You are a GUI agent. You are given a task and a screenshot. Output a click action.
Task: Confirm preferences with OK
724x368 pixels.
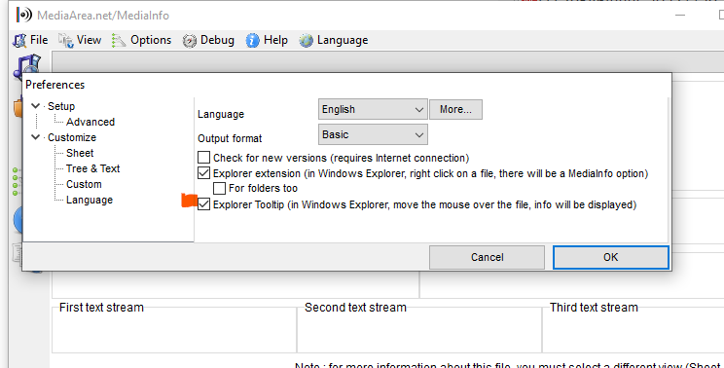click(610, 257)
